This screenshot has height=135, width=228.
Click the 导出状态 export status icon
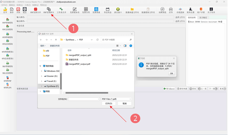click(x=107, y=9)
